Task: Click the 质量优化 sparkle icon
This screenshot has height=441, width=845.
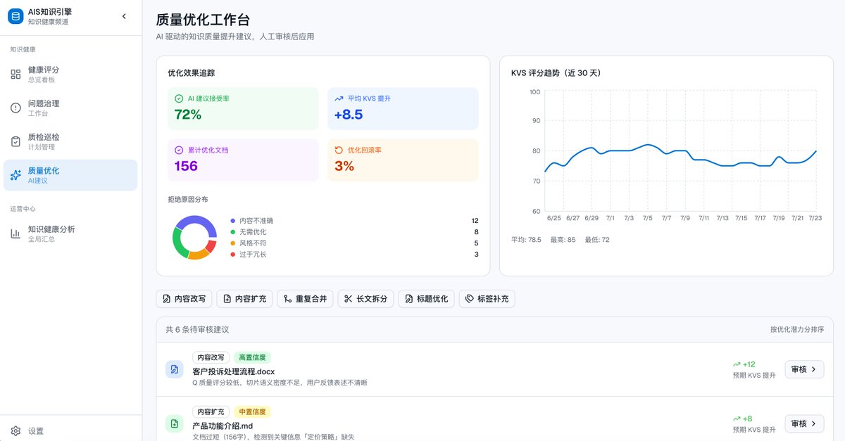Action: click(x=15, y=175)
